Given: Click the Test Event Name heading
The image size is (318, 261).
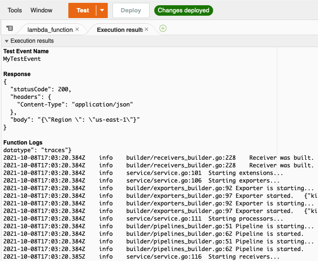Looking at the screenshot, I should tap(26, 51).
